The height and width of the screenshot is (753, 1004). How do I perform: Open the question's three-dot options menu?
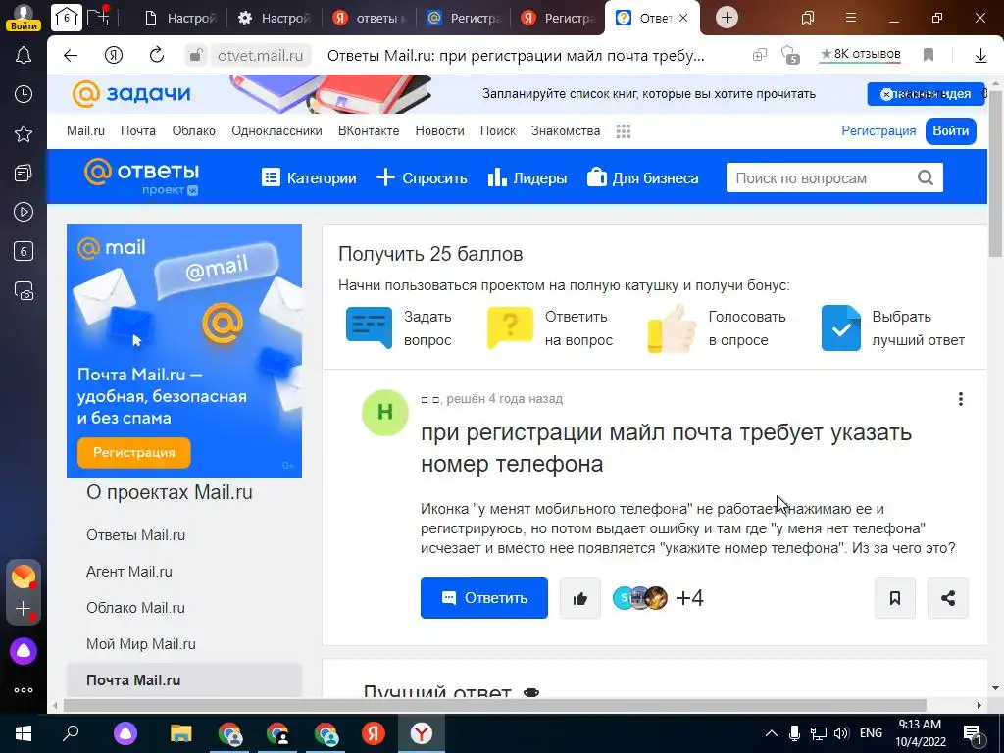(961, 399)
